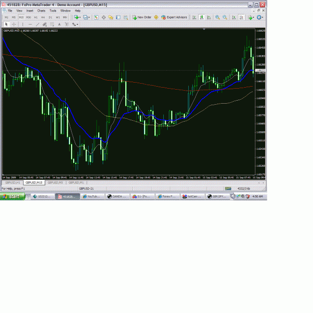The height and width of the screenshot is (313, 313).
Task: Toggle chart Auto Scroll icon
Action: [x=234, y=18]
